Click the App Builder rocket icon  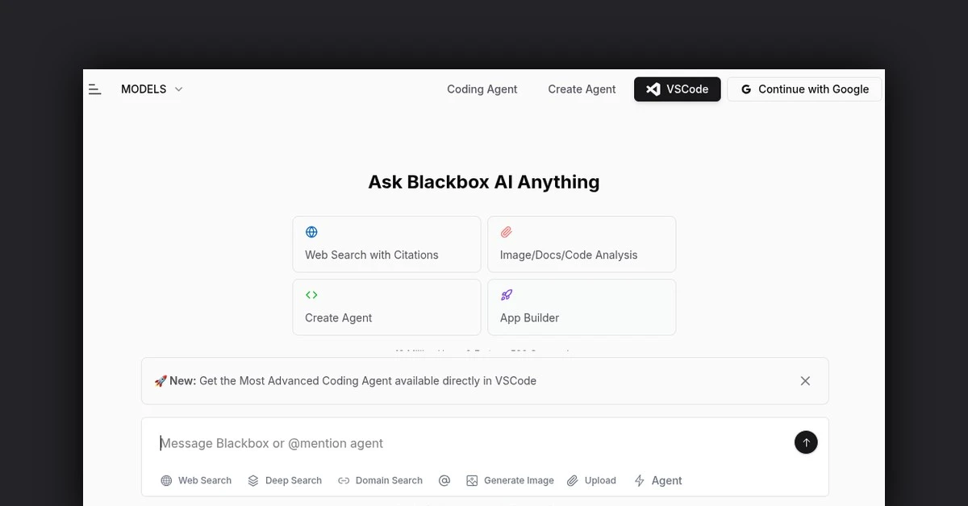point(507,295)
